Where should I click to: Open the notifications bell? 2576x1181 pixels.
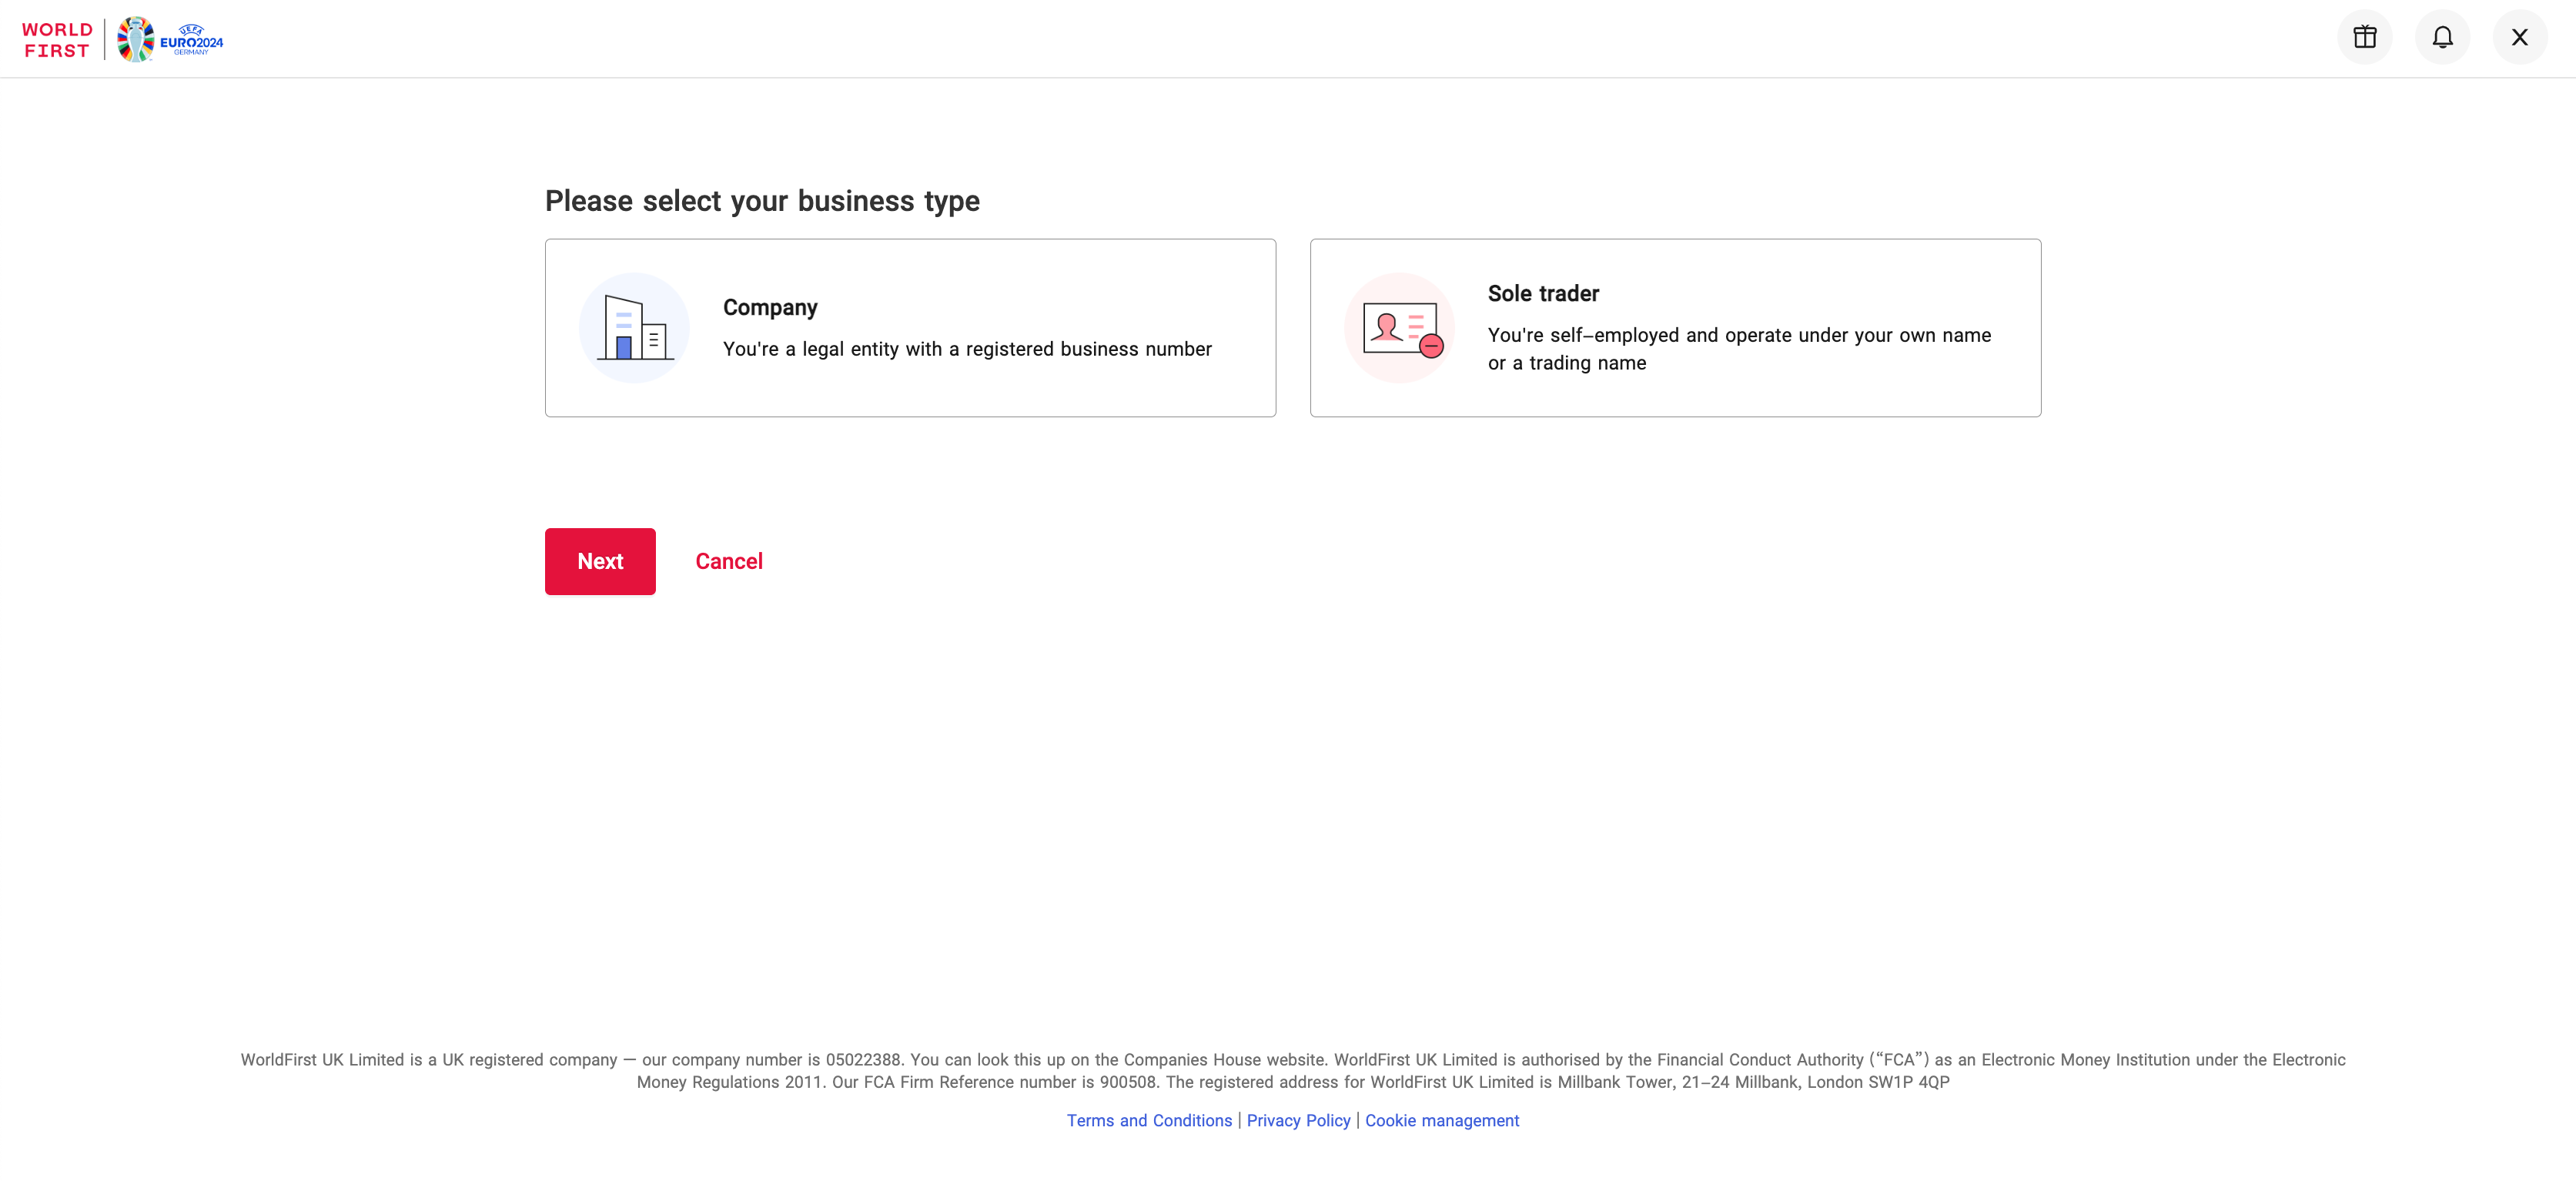(2442, 38)
